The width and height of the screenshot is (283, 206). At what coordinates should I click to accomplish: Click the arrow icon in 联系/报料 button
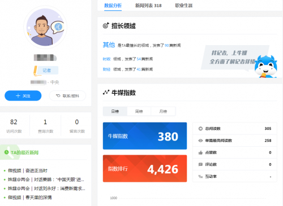click(58, 96)
